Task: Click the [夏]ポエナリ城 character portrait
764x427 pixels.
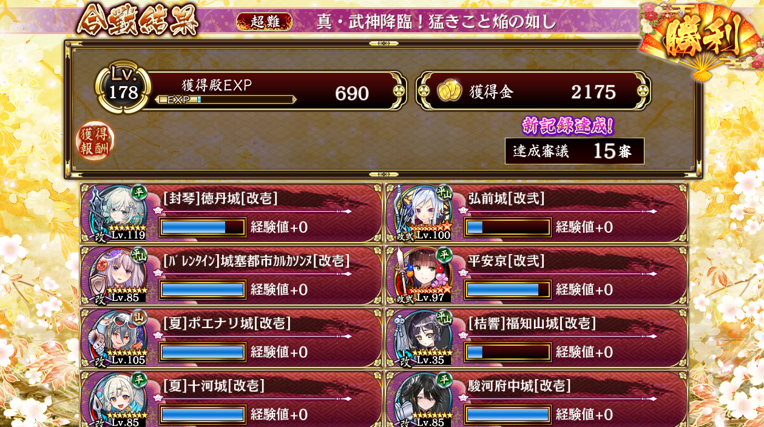Action: pos(115,338)
